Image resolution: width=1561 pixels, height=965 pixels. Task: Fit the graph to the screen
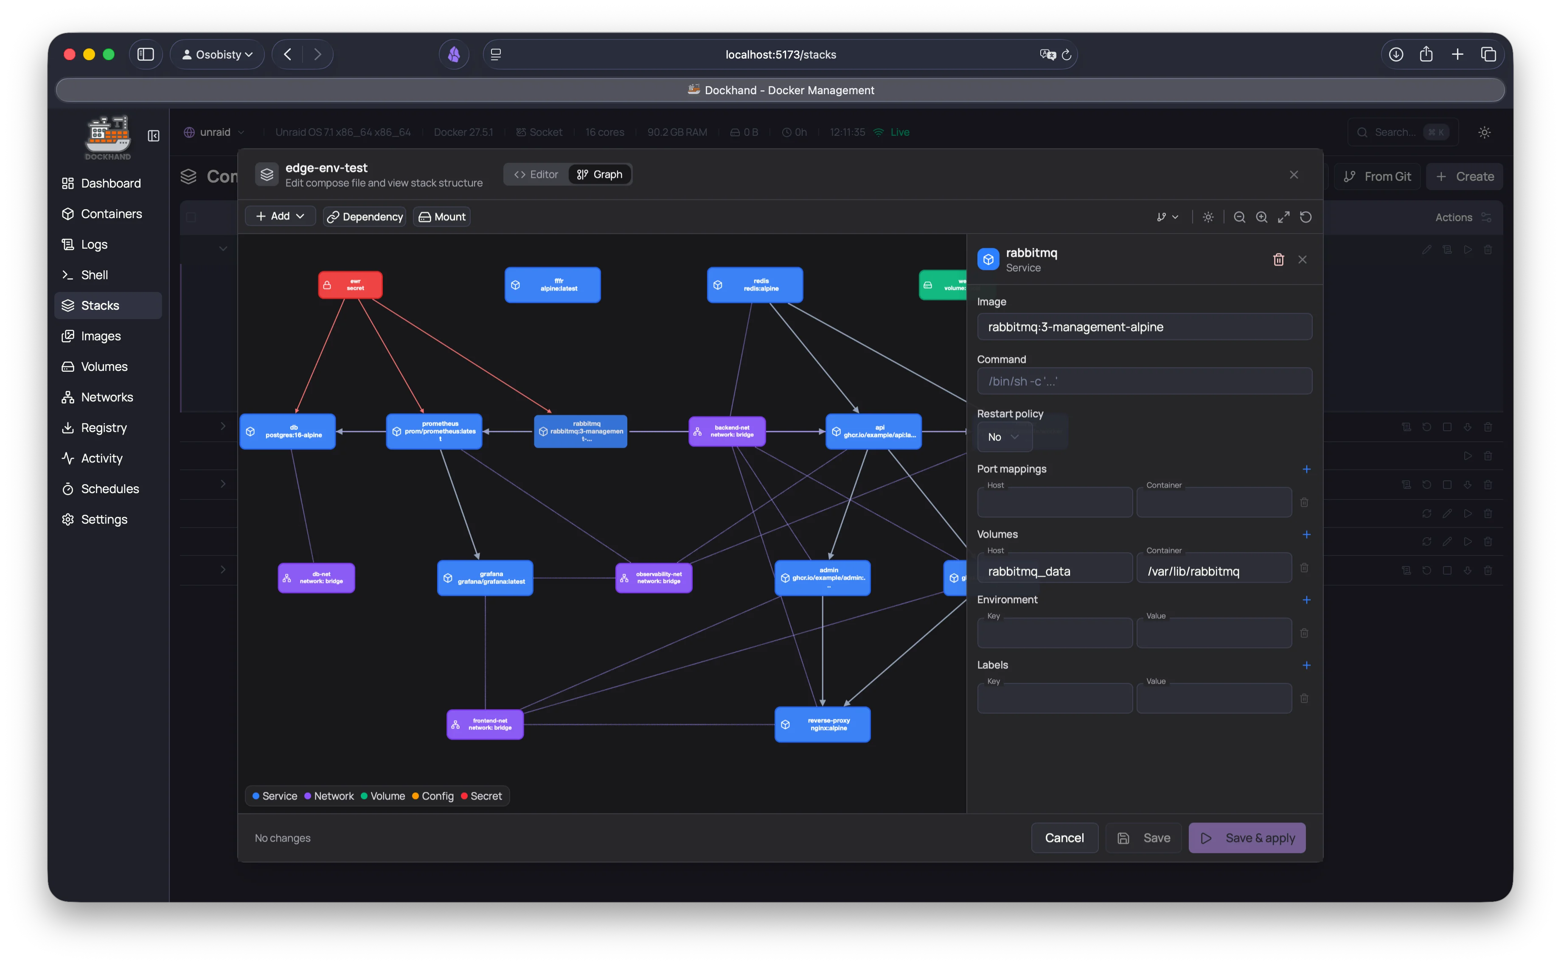(1283, 217)
